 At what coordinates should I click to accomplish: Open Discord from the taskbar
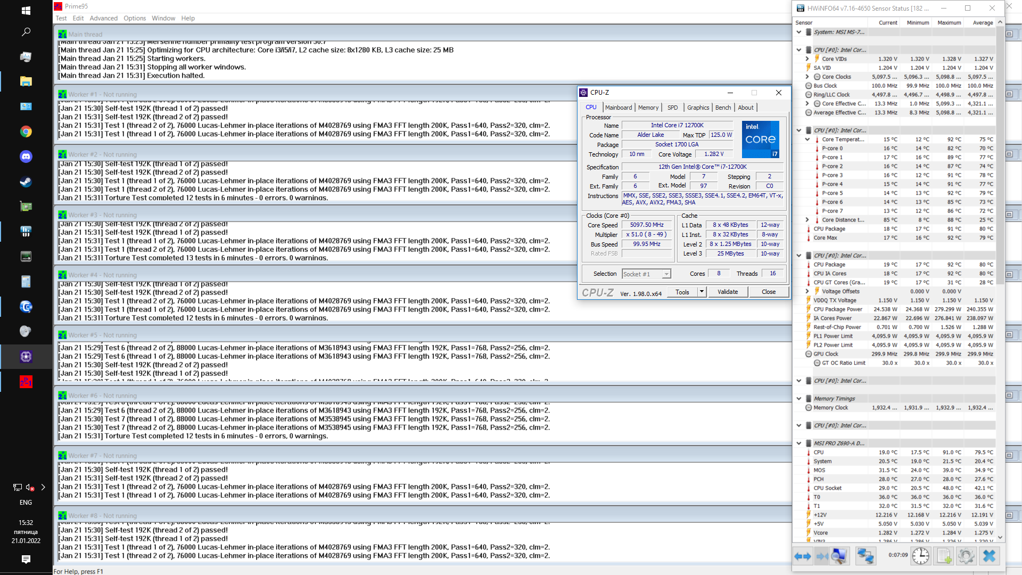pos(26,157)
